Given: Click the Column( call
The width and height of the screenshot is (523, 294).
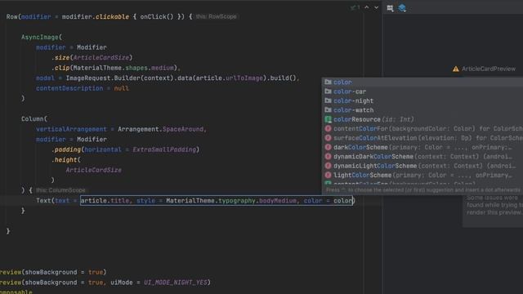Looking at the screenshot, I should click(34, 119).
